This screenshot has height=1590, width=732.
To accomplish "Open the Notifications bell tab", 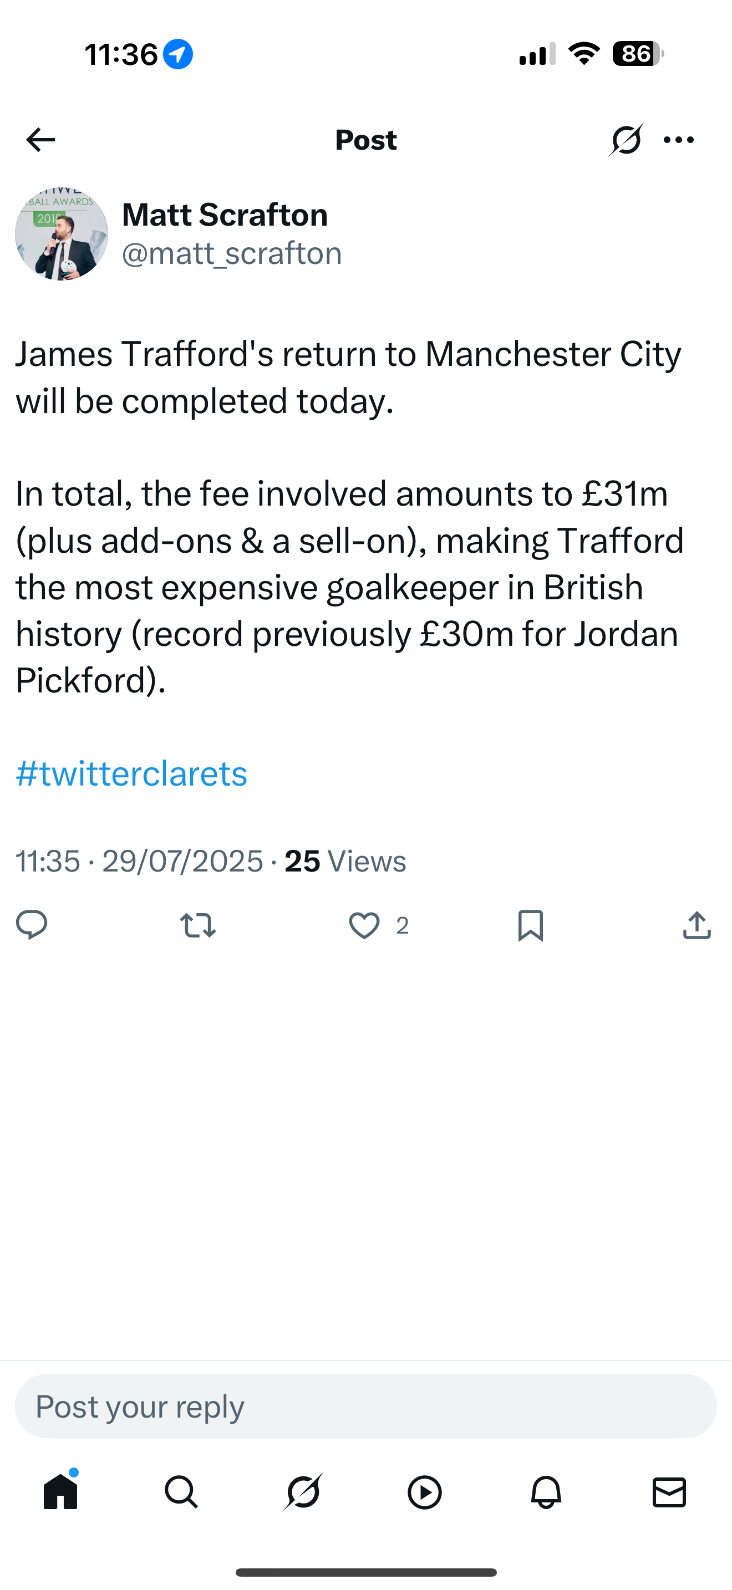I will (546, 1492).
